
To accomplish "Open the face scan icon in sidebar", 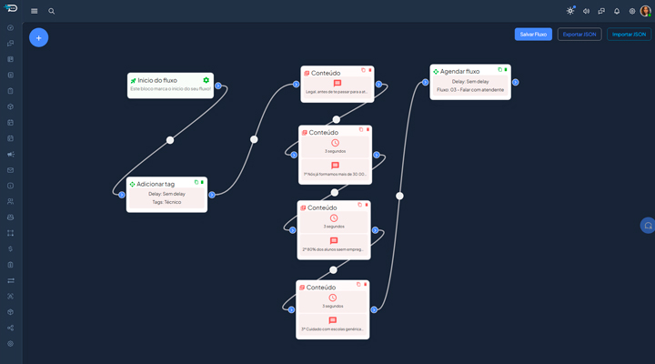I will point(10,297).
